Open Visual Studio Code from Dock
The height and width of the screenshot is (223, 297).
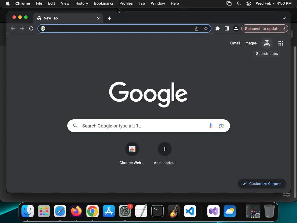[190, 211]
